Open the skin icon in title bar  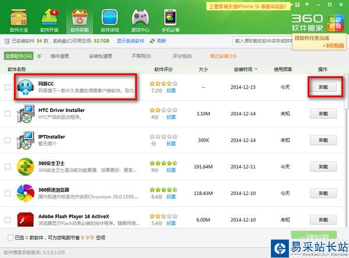[297, 5]
